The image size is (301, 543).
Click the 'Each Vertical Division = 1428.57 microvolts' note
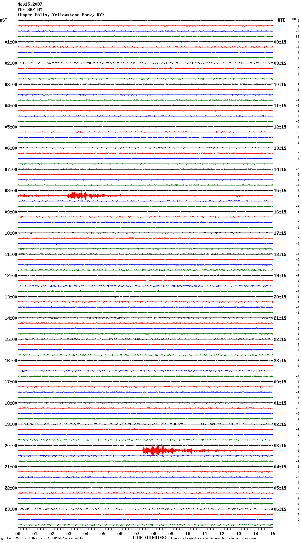[x=45, y=538]
